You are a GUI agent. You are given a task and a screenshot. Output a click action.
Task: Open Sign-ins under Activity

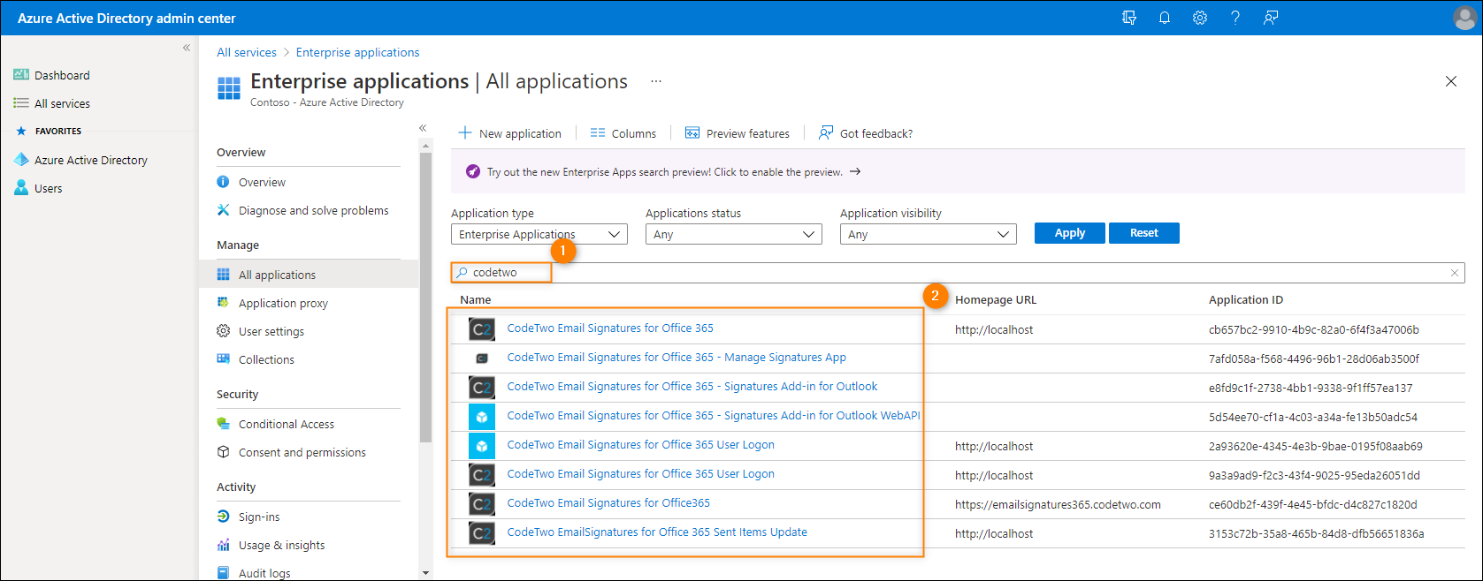pos(258,517)
